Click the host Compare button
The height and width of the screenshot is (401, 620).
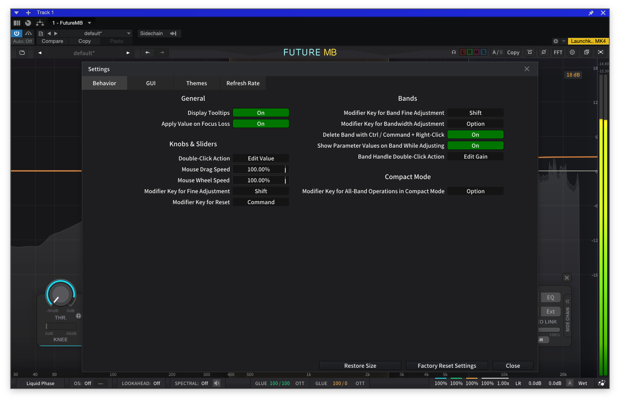pos(53,41)
